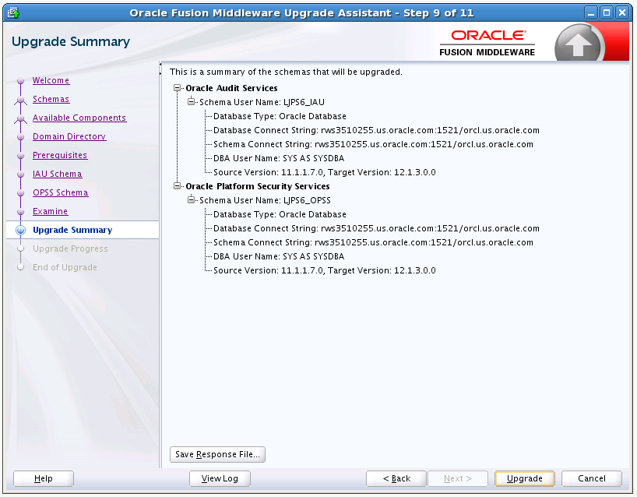Image resolution: width=637 pixels, height=497 pixels.
Task: Select DBA User Name row under LJPS6_IAU
Action: 279,158
